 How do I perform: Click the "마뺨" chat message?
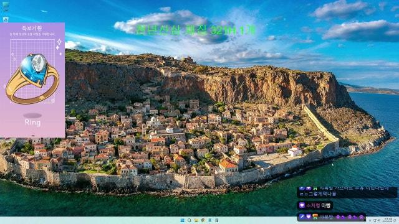pos(325,205)
